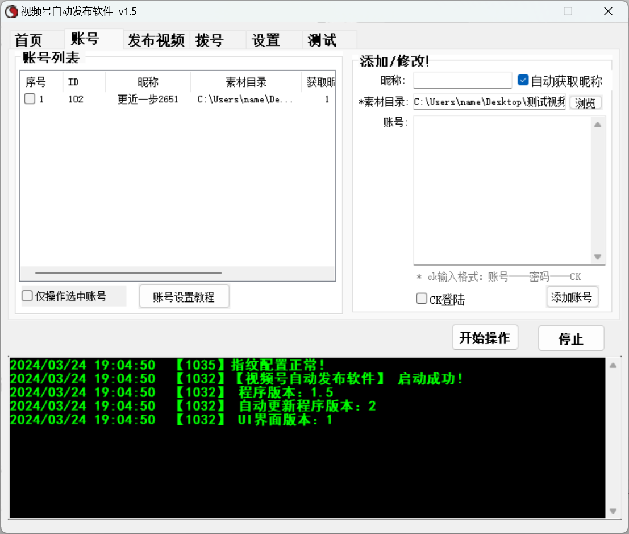Click the app logo icon in title bar
The height and width of the screenshot is (534, 629).
(11, 11)
